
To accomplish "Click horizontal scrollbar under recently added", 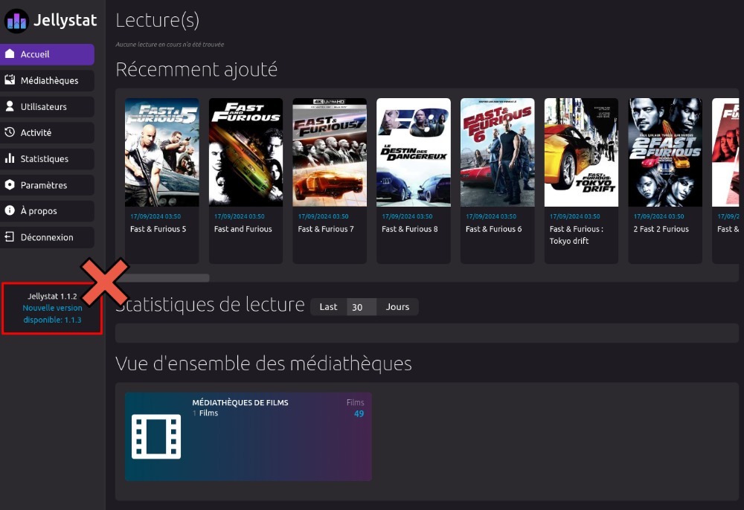I will 167,278.
